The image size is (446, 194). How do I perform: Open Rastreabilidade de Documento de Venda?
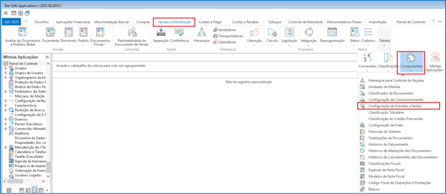pos(132,37)
